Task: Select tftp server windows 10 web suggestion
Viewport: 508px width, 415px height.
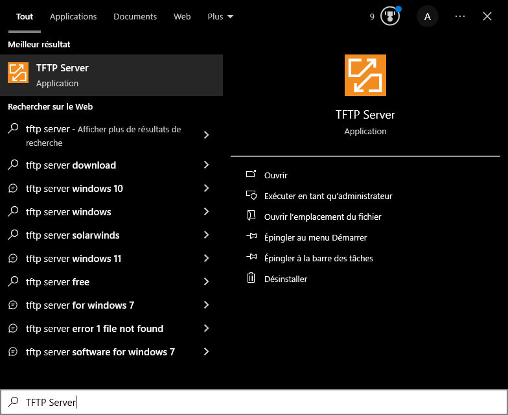Action: (x=75, y=189)
